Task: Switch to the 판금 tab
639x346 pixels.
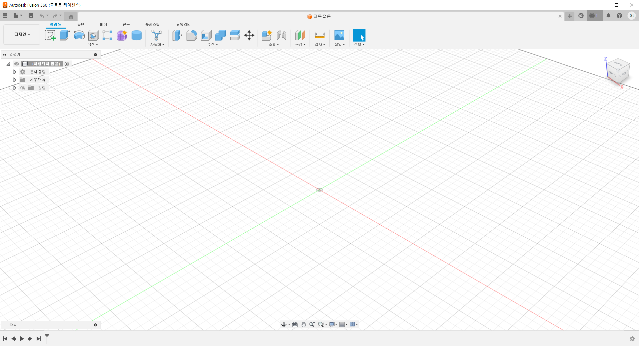Action: pos(126,25)
